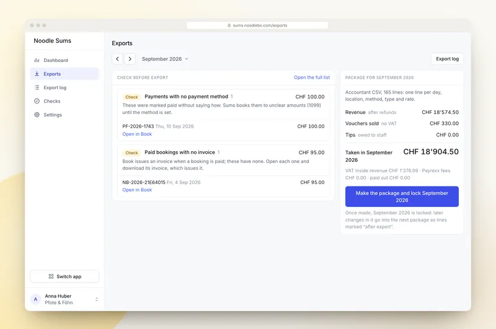This screenshot has height=329, width=496.
Task: Click Package for September 2026 header
Action: pyautogui.click(x=379, y=77)
